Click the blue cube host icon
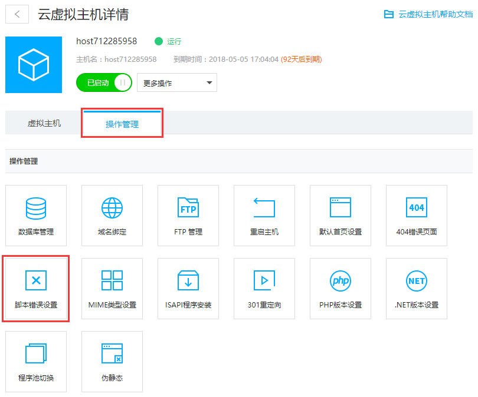 coord(34,65)
